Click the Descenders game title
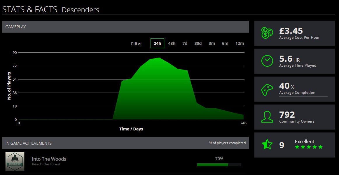Screen dimensions: 339x175 point(81,10)
